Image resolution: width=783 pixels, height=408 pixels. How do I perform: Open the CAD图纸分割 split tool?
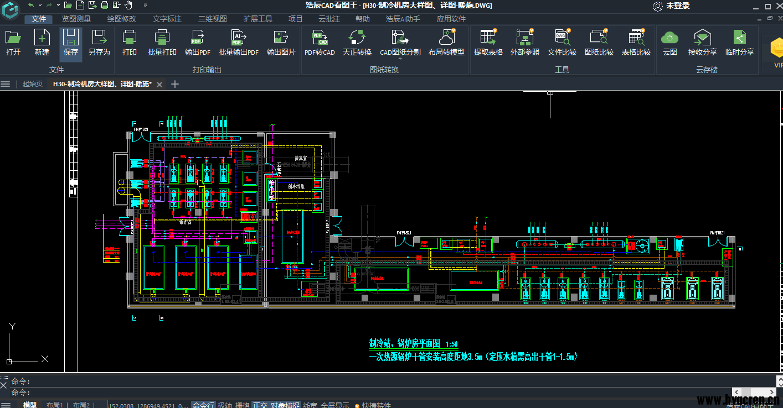(x=400, y=43)
